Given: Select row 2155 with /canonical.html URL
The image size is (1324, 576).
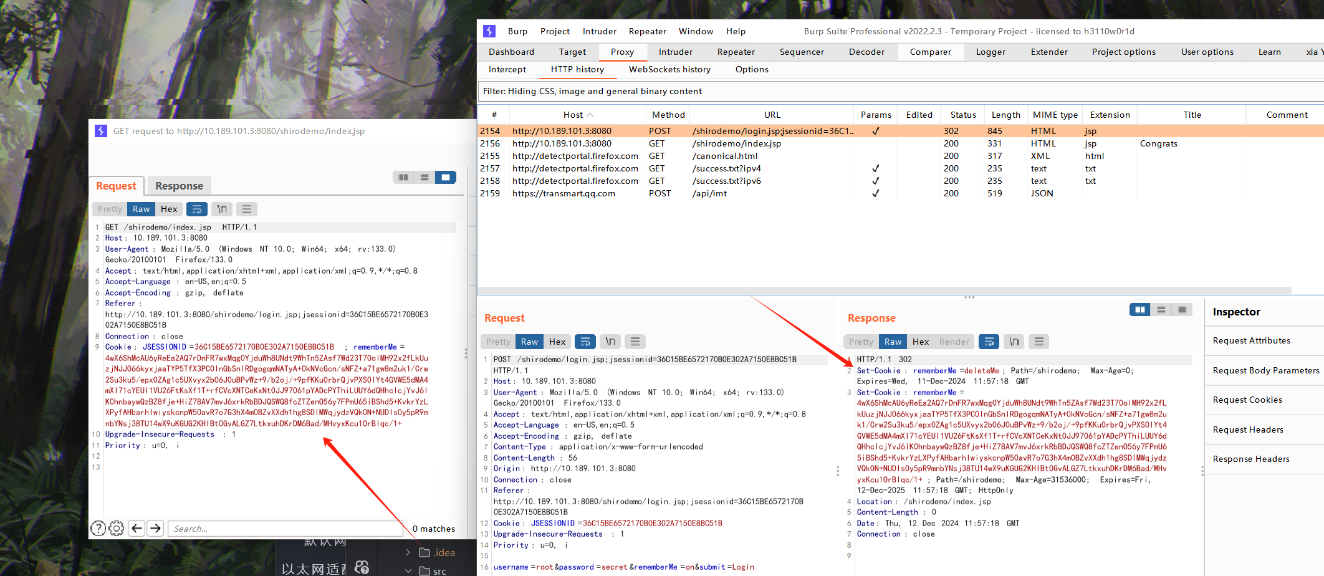Looking at the screenshot, I should click(900, 156).
